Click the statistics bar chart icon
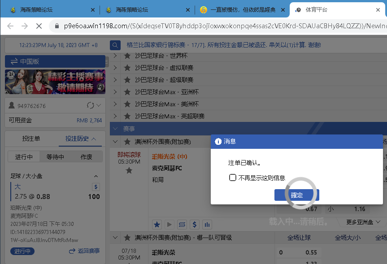This screenshot has height=264, width=387. 207,224
